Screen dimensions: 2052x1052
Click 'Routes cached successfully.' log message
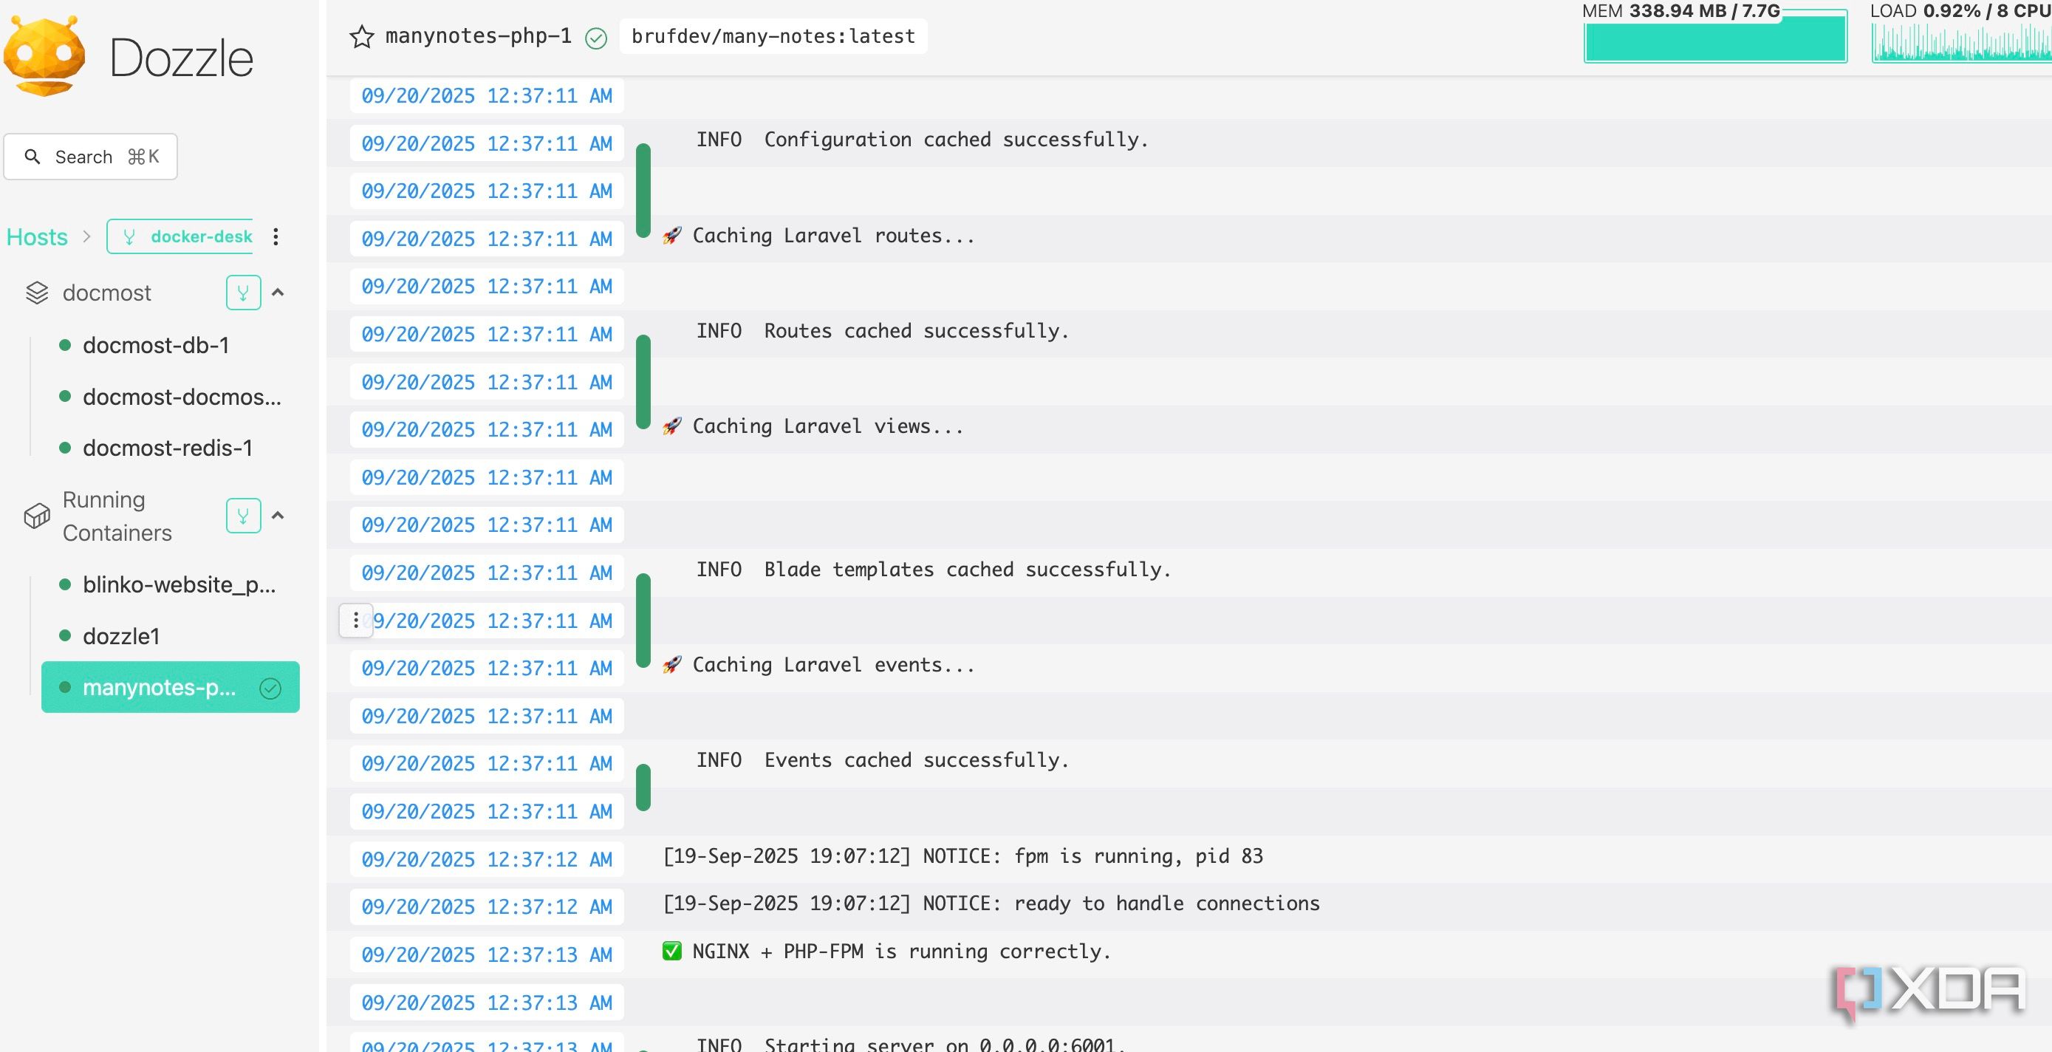tap(916, 331)
